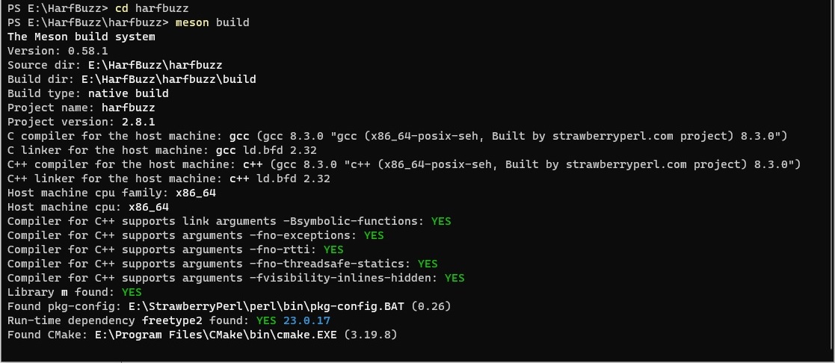Click the blue freetype2 version 23.0.17
Screen dimensions: 835x363
point(306,320)
